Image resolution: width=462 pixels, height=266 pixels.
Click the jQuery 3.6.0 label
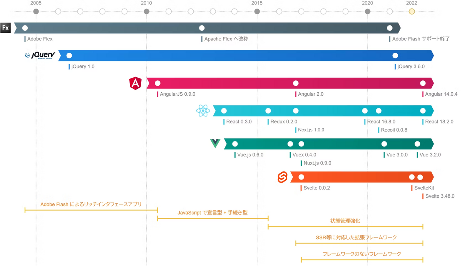pyautogui.click(x=411, y=67)
